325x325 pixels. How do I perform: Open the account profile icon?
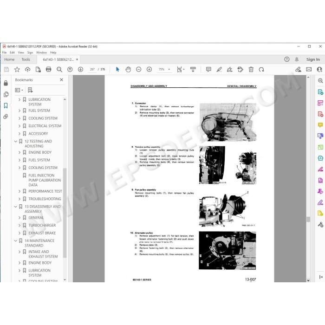(319, 70)
